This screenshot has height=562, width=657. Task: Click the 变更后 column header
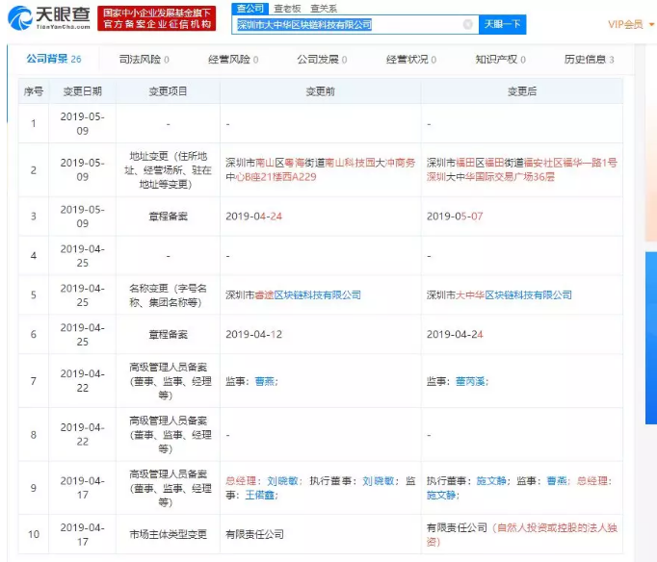[x=522, y=91]
